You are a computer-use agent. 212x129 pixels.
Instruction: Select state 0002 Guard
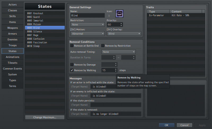[x=45, y=17]
